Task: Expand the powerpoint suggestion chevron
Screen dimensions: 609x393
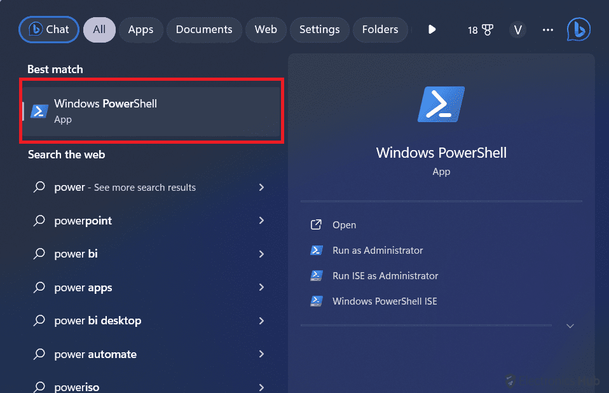Action: coord(261,221)
